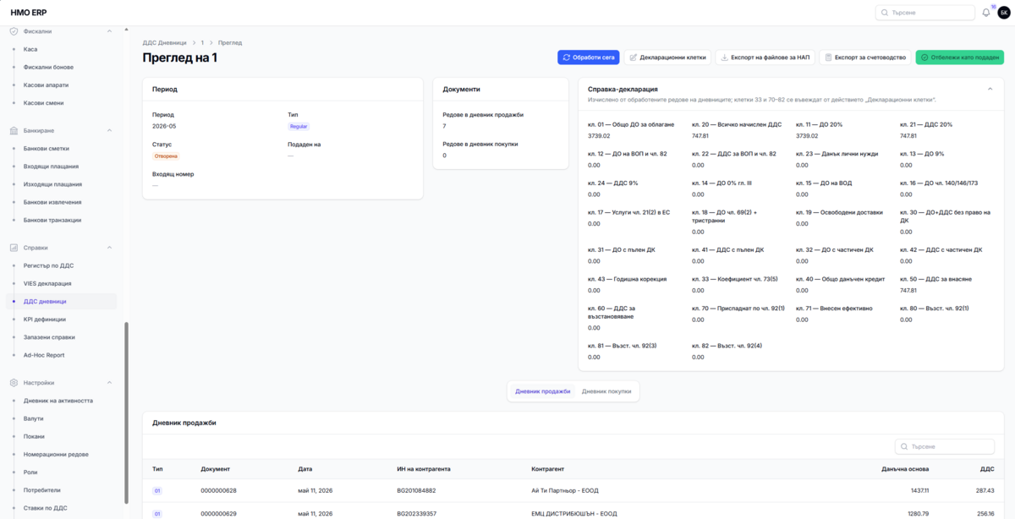Click document number 0000000629
This screenshot has height=519, width=1015.
click(x=218, y=514)
